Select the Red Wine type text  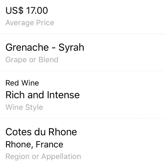coord(22,83)
